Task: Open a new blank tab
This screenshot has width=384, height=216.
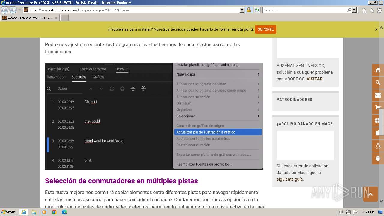Action: click(64, 18)
